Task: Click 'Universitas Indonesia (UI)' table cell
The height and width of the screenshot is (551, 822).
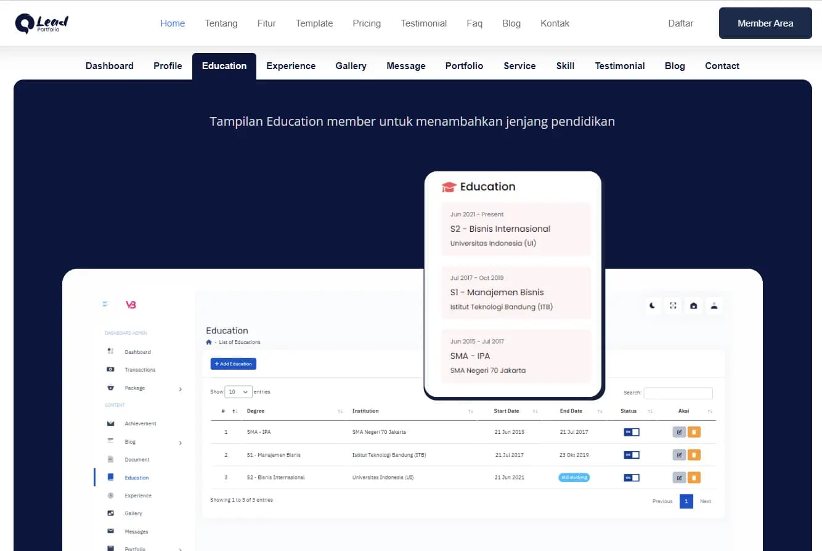Action: (383, 478)
